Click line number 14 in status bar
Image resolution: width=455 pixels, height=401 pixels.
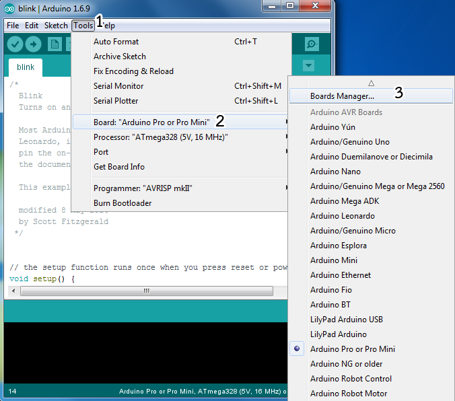point(13,391)
